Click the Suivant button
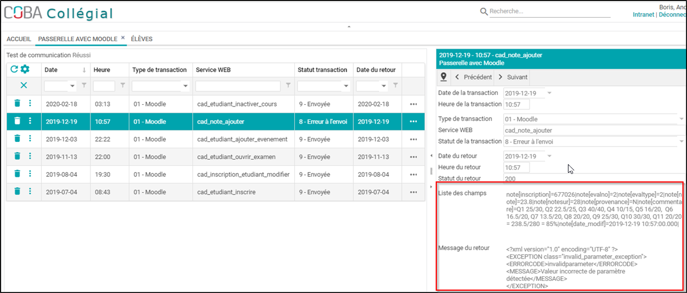The height and width of the screenshot is (293, 687). point(513,77)
